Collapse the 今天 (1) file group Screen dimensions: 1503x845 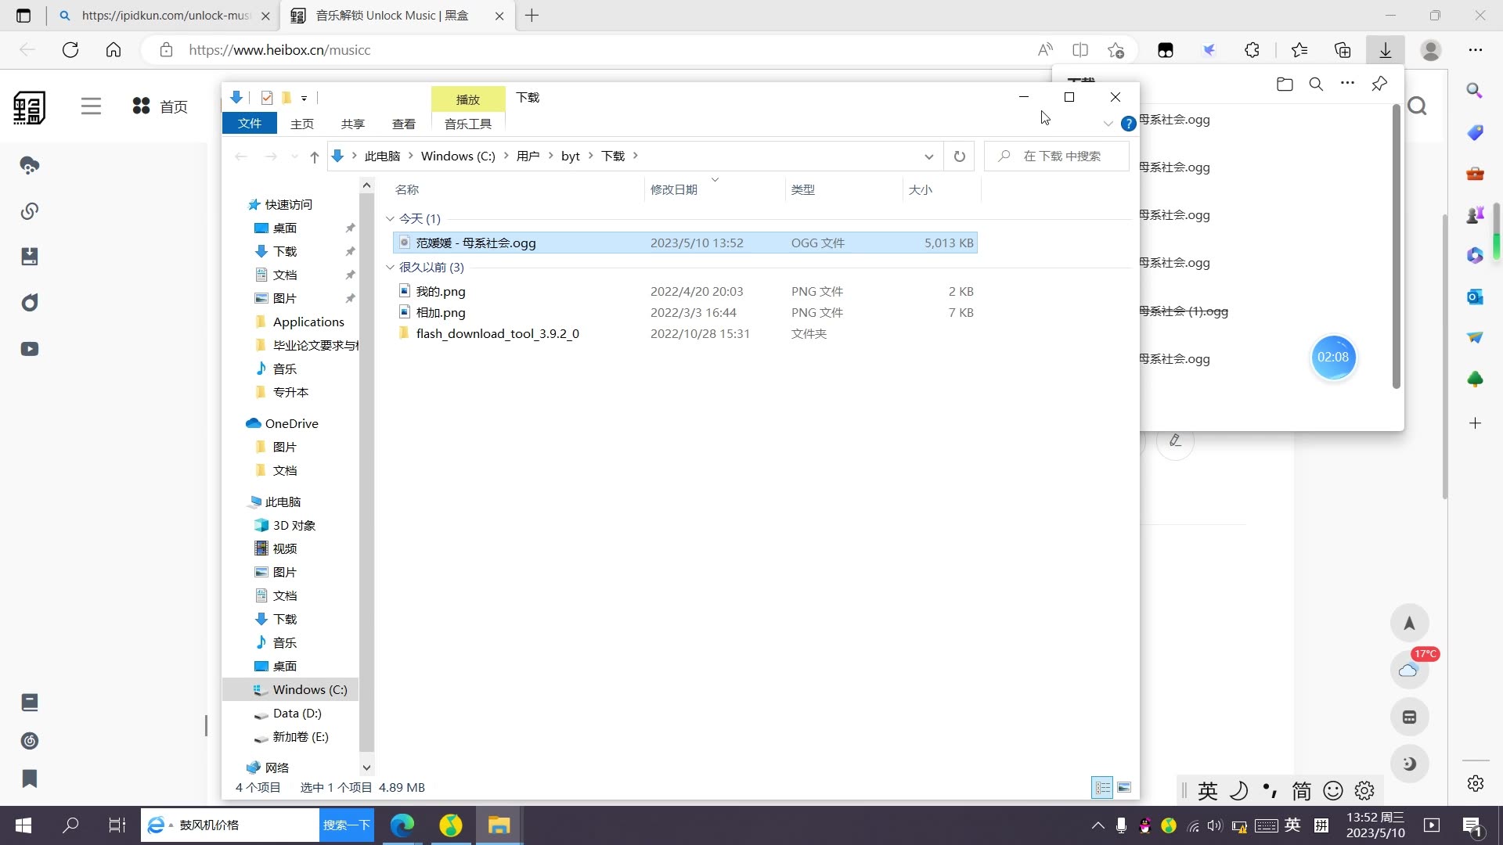[x=390, y=219]
